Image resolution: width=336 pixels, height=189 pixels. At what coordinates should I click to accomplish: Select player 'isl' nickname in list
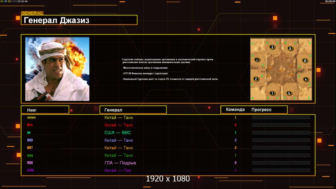pos(29,133)
